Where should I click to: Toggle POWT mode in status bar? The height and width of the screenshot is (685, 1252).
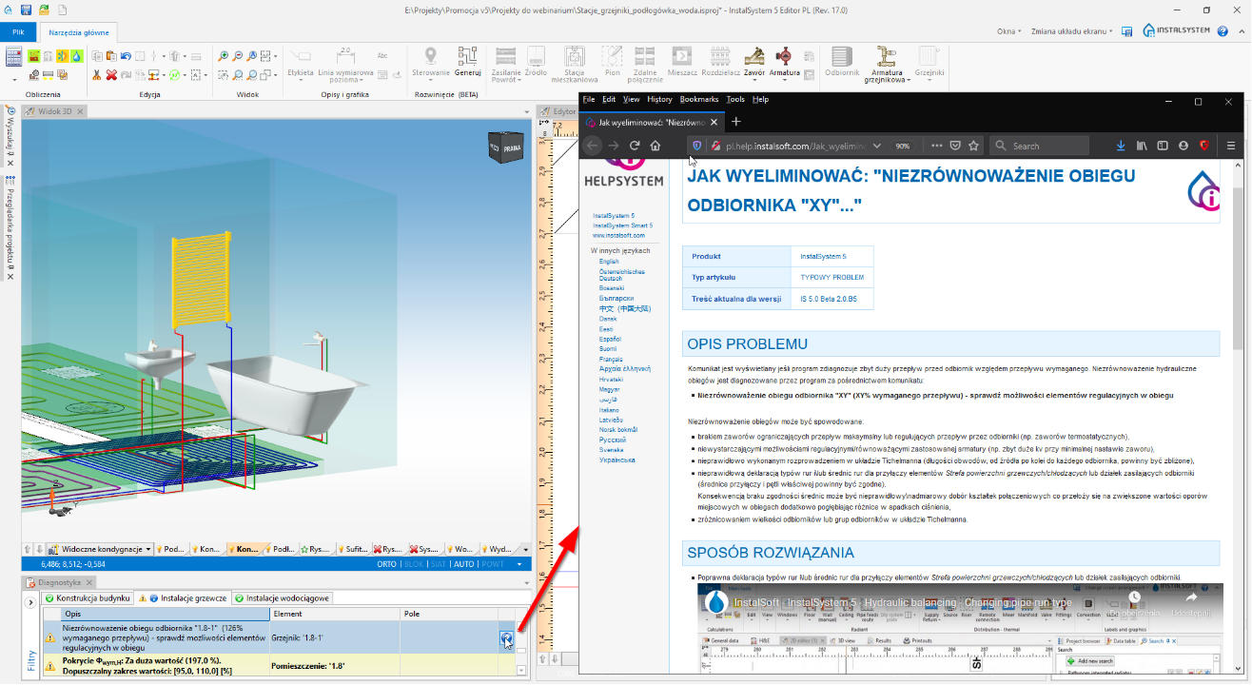[492, 564]
